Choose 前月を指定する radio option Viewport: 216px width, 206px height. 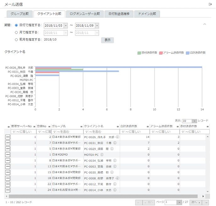click(x=16, y=40)
